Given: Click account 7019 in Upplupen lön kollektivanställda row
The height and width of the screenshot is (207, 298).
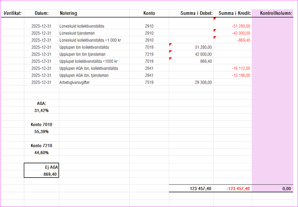Looking at the screenshot, I should (x=149, y=47).
